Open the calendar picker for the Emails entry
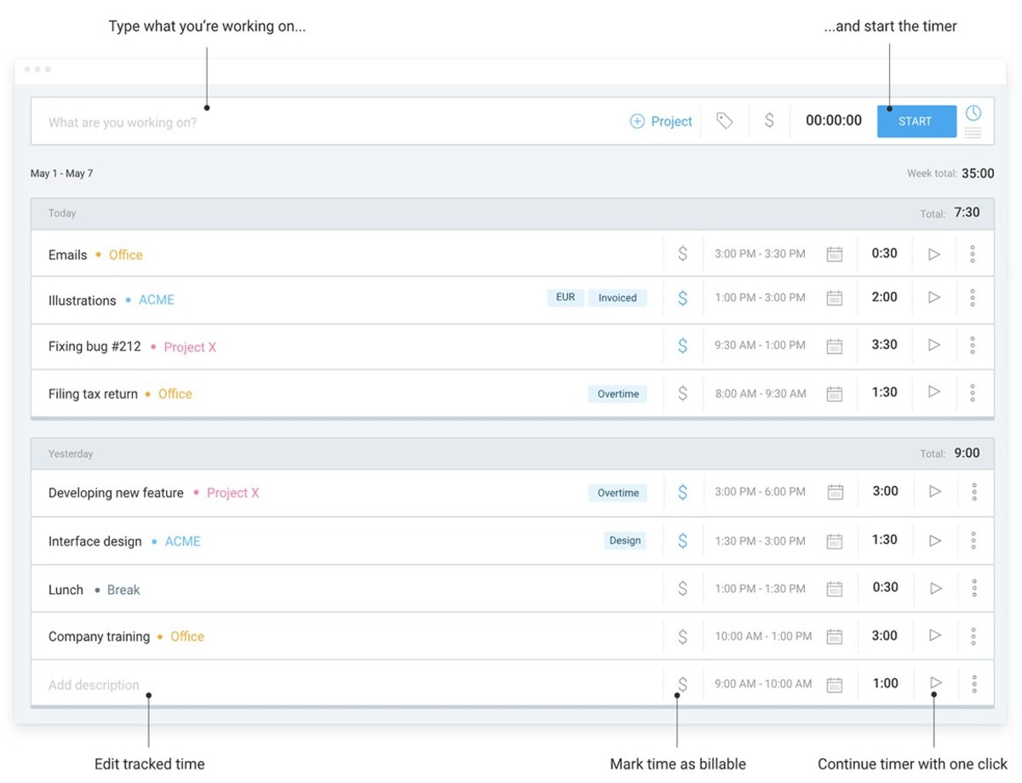Screen dimensions: 1022x783 point(835,253)
